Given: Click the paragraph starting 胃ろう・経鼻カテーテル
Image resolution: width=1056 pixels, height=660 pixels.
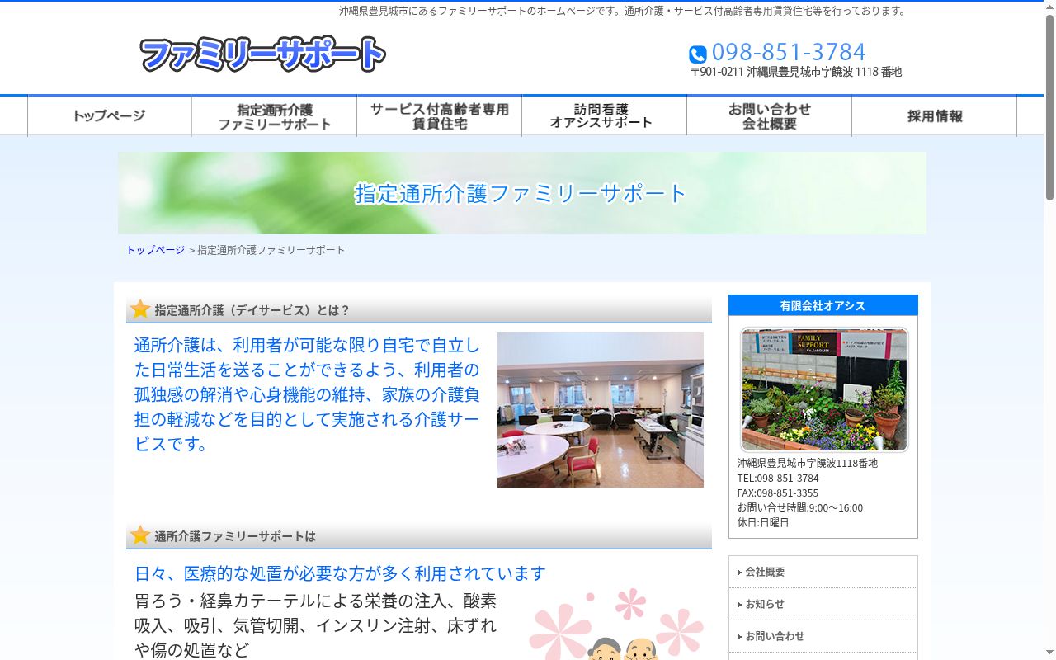Looking at the screenshot, I should [316, 625].
